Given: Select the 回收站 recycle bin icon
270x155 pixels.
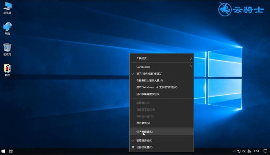Looking at the screenshot, I should coord(7,49).
